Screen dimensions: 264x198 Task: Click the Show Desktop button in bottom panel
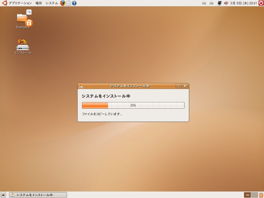[x=3, y=195]
